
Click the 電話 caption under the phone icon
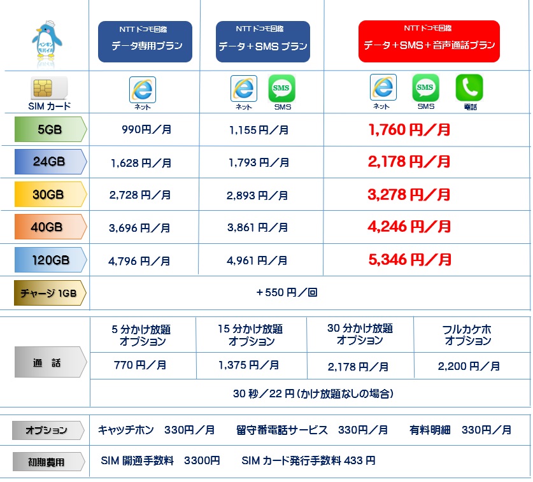[x=470, y=107]
